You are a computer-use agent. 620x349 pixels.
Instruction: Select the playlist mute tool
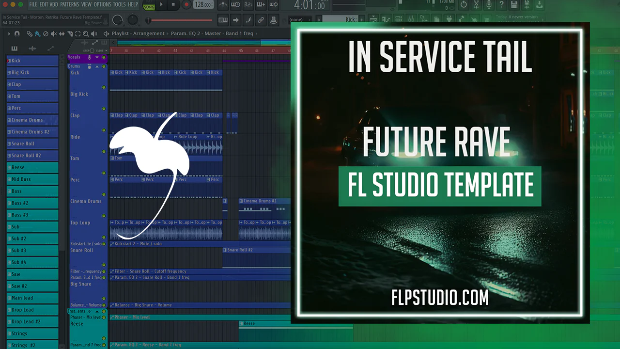tap(54, 34)
